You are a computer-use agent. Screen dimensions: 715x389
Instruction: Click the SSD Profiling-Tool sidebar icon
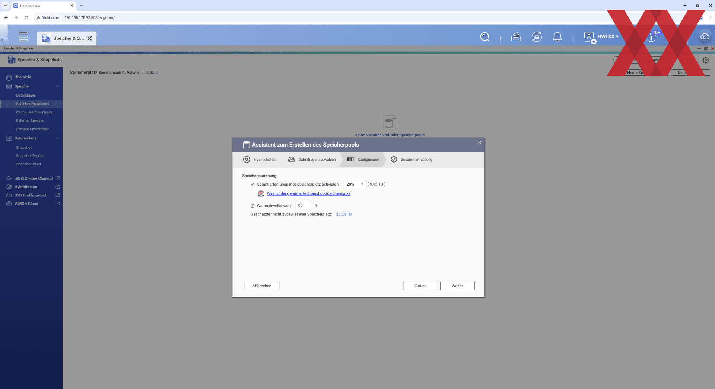(x=9, y=195)
